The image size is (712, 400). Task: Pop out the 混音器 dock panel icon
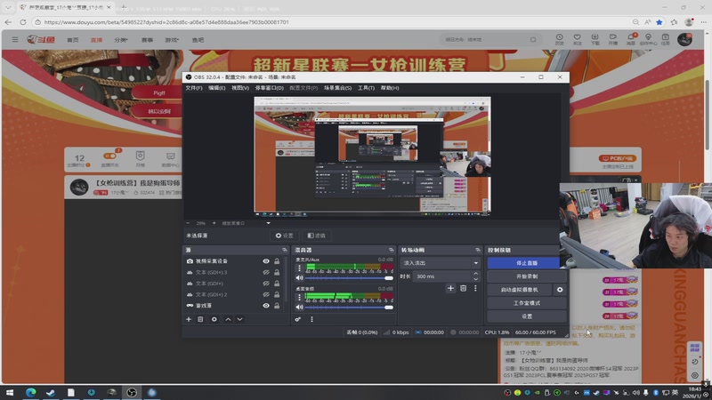(391, 250)
